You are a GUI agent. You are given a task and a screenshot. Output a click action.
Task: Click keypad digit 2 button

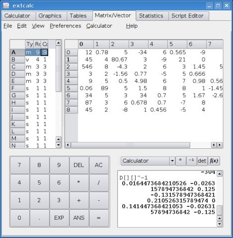39,200
